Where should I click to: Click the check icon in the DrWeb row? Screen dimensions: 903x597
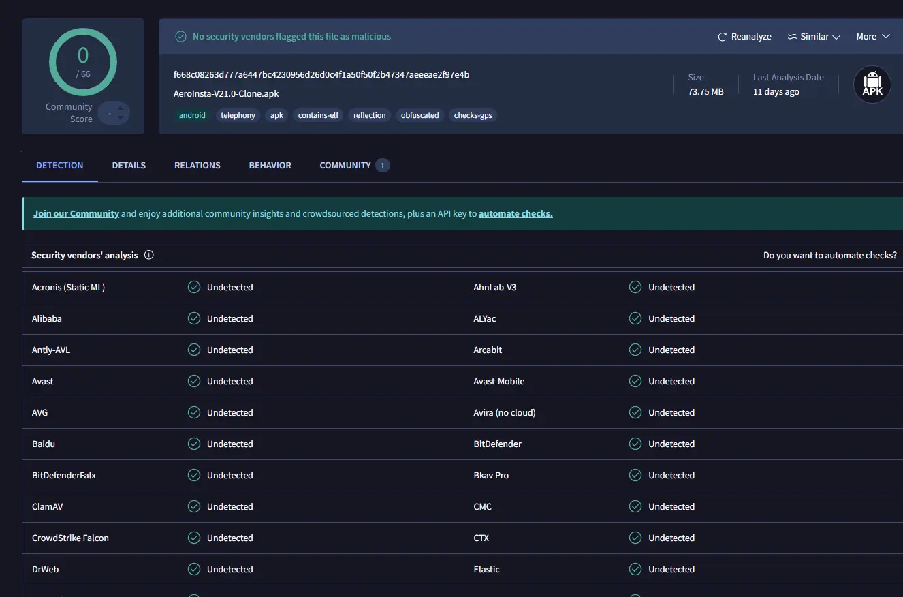point(194,570)
